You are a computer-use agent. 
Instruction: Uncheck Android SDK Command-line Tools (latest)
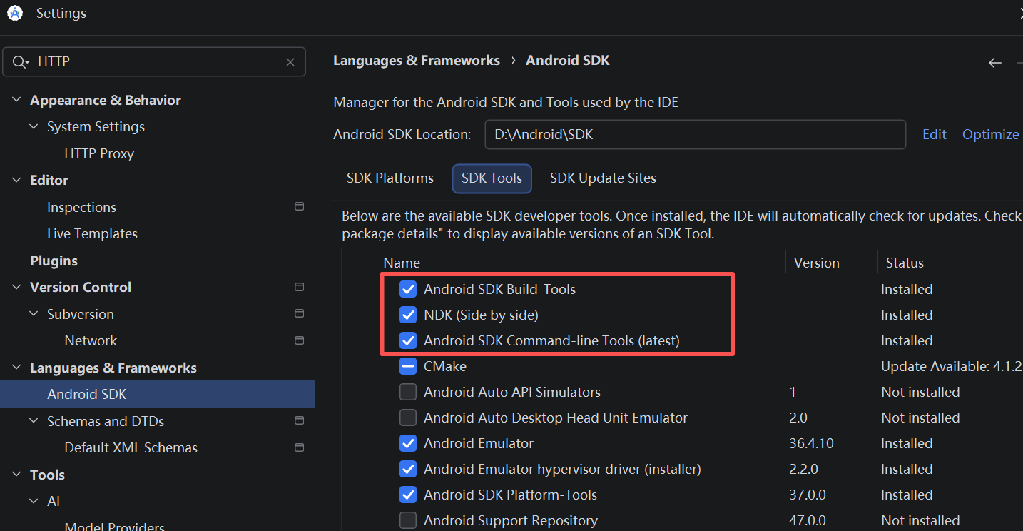point(408,340)
